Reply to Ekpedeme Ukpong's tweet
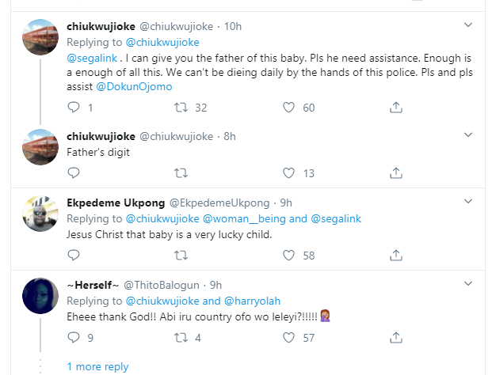 (73, 255)
